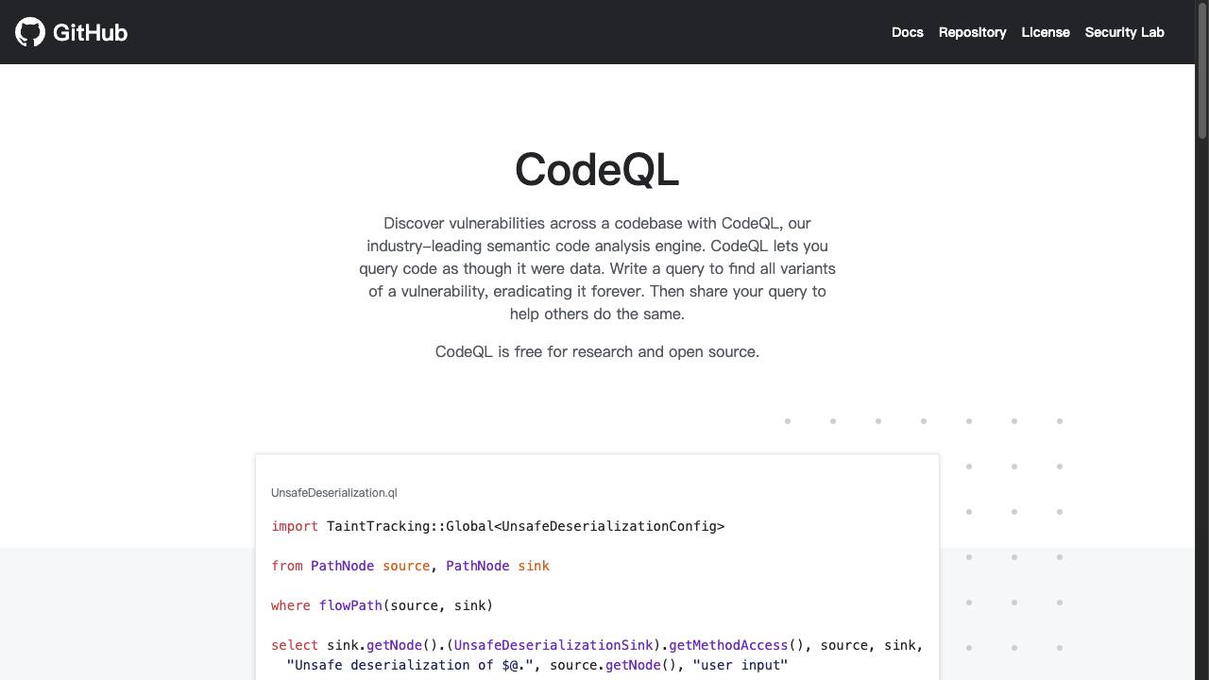1209x680 pixels.
Task: Click the 'Discover vulnerabilities across a codebase' paragraph
Action: point(597,268)
